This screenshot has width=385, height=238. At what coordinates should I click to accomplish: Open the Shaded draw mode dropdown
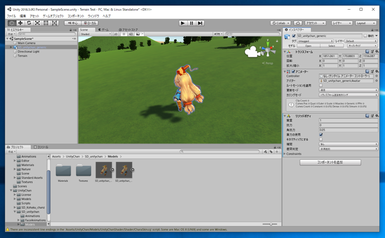point(96,34)
